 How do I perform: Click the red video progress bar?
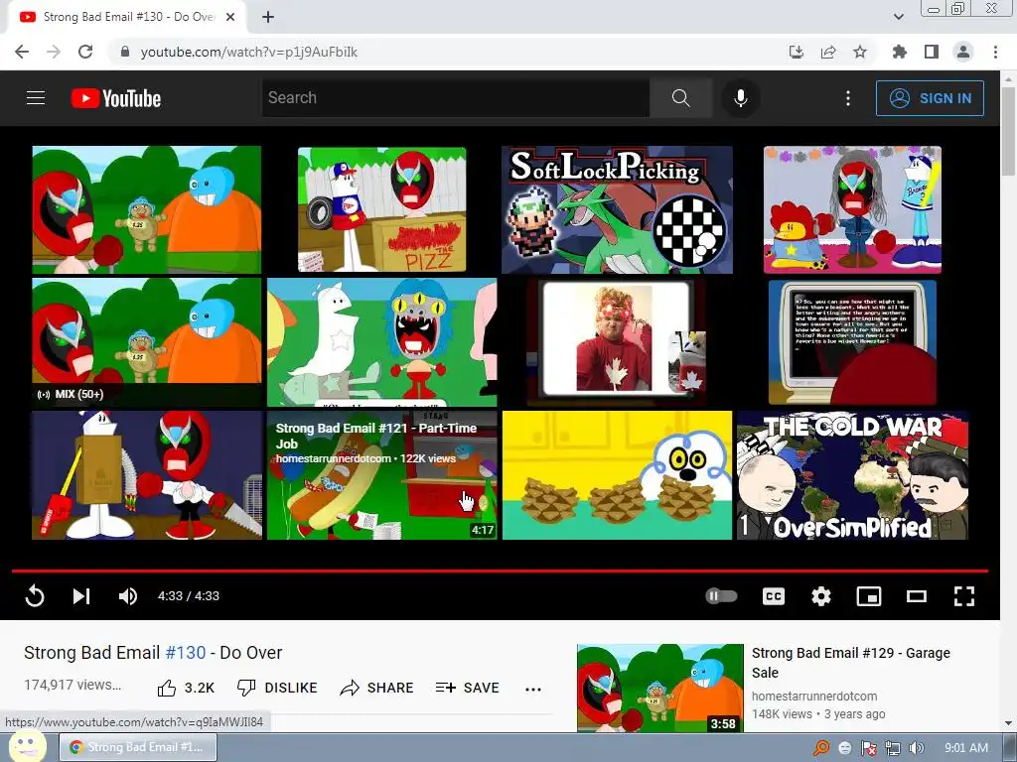coord(500,571)
